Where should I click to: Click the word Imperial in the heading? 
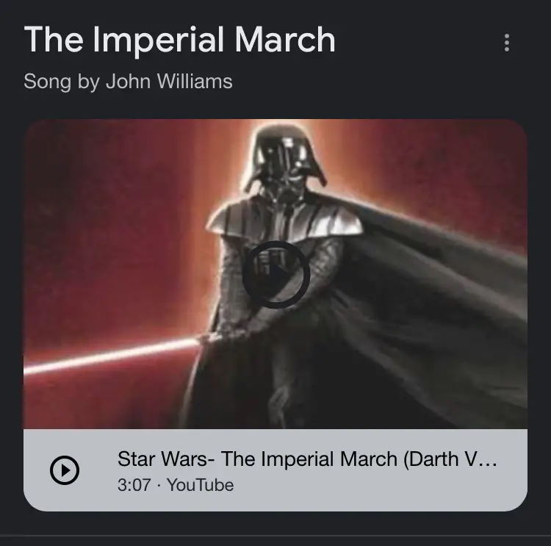click(x=158, y=40)
